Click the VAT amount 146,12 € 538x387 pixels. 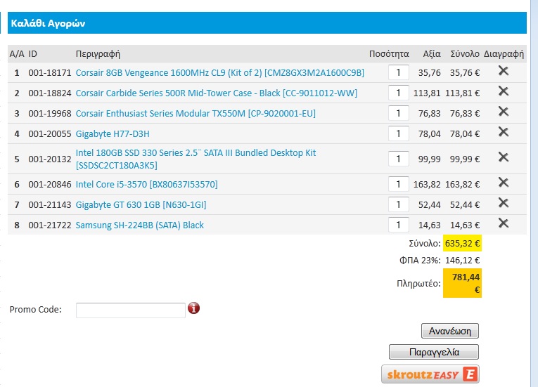point(462,260)
